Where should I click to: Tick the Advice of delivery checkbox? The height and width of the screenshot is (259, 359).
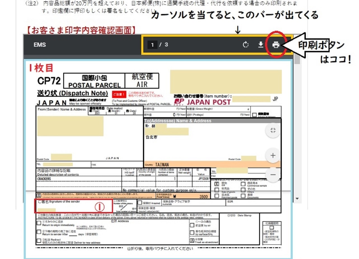[x=254, y=115]
